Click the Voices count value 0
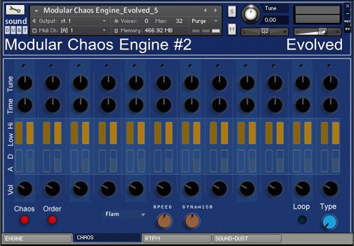354x246 pixels. [146, 21]
